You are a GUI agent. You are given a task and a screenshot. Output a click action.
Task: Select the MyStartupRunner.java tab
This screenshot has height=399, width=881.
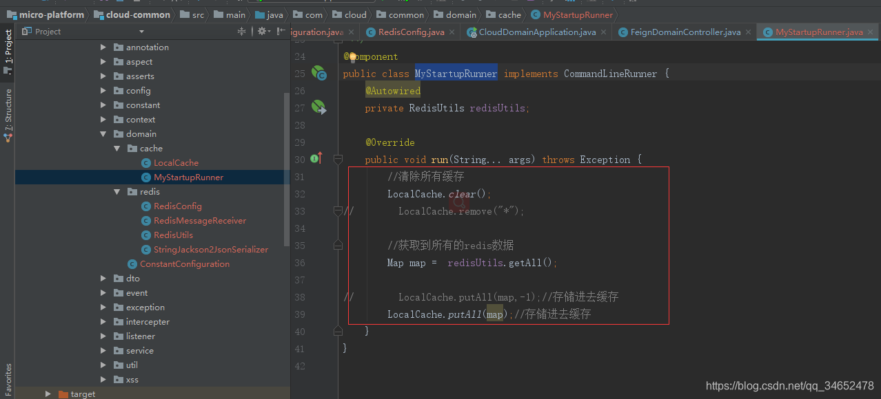tap(819, 32)
